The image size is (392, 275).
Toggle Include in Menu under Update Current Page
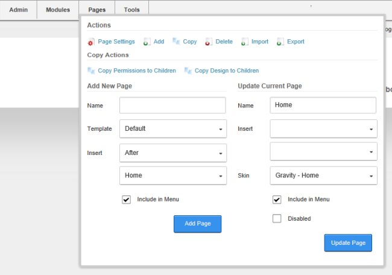coord(277,200)
